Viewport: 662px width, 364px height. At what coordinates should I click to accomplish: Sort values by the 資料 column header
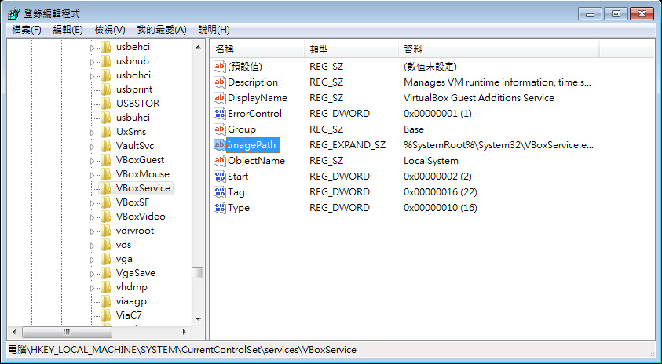pyautogui.click(x=499, y=49)
